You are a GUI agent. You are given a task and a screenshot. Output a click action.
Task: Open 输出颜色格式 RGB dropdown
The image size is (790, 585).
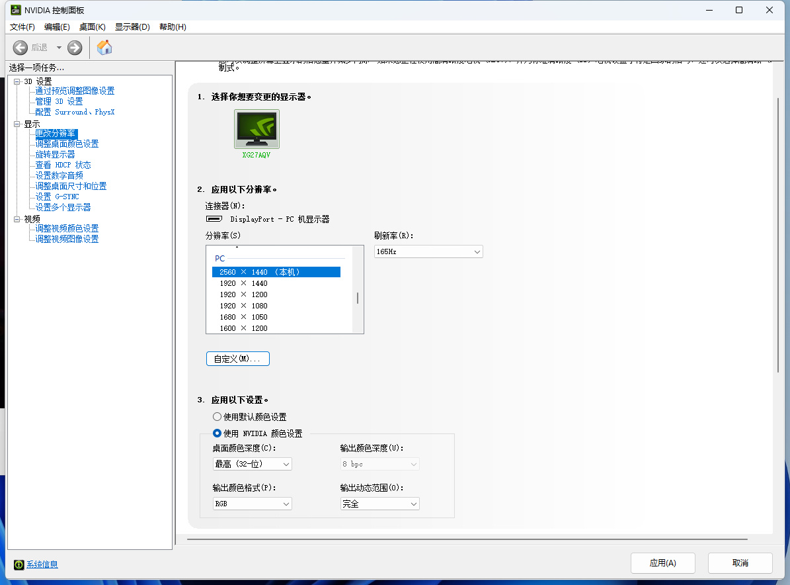[x=253, y=504]
